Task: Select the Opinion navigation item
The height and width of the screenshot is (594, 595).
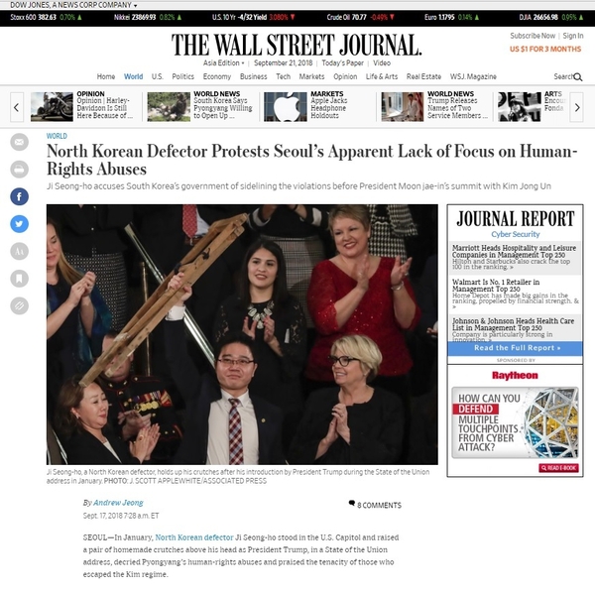Action: [x=345, y=76]
